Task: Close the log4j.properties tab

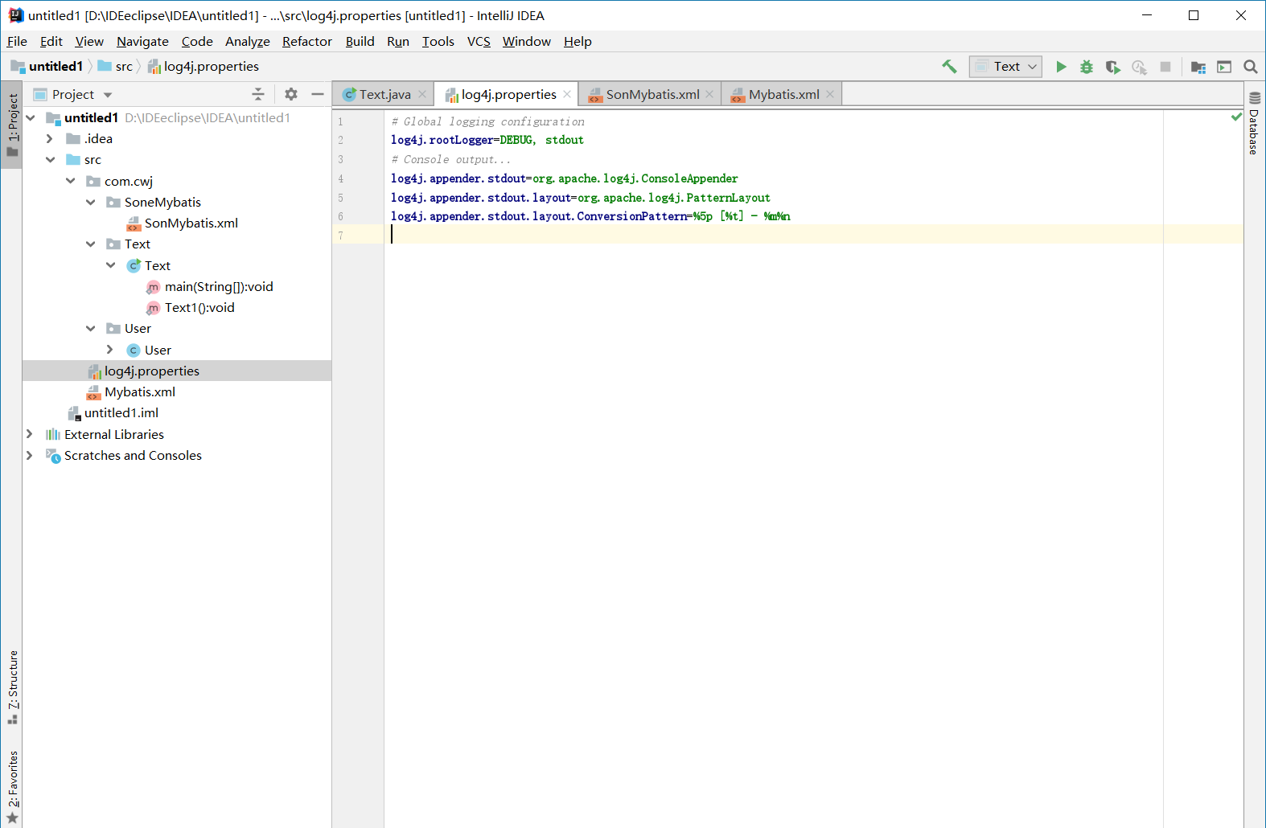Action: 567,94
